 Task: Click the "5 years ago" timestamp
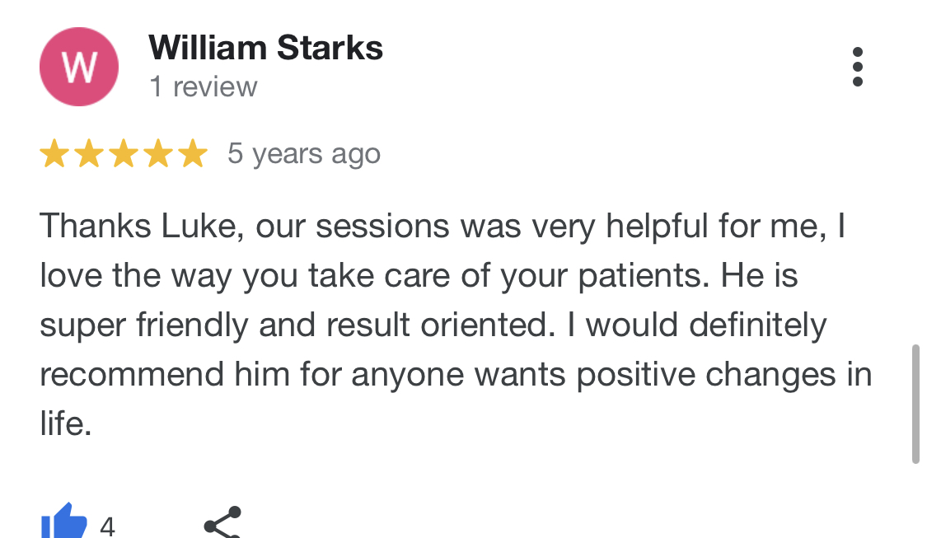point(304,154)
